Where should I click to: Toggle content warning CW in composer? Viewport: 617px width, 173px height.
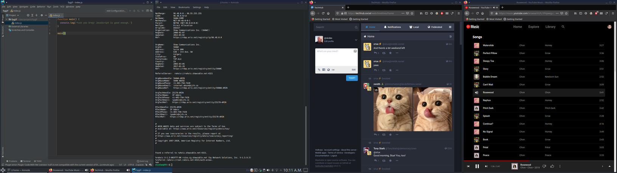(x=333, y=70)
